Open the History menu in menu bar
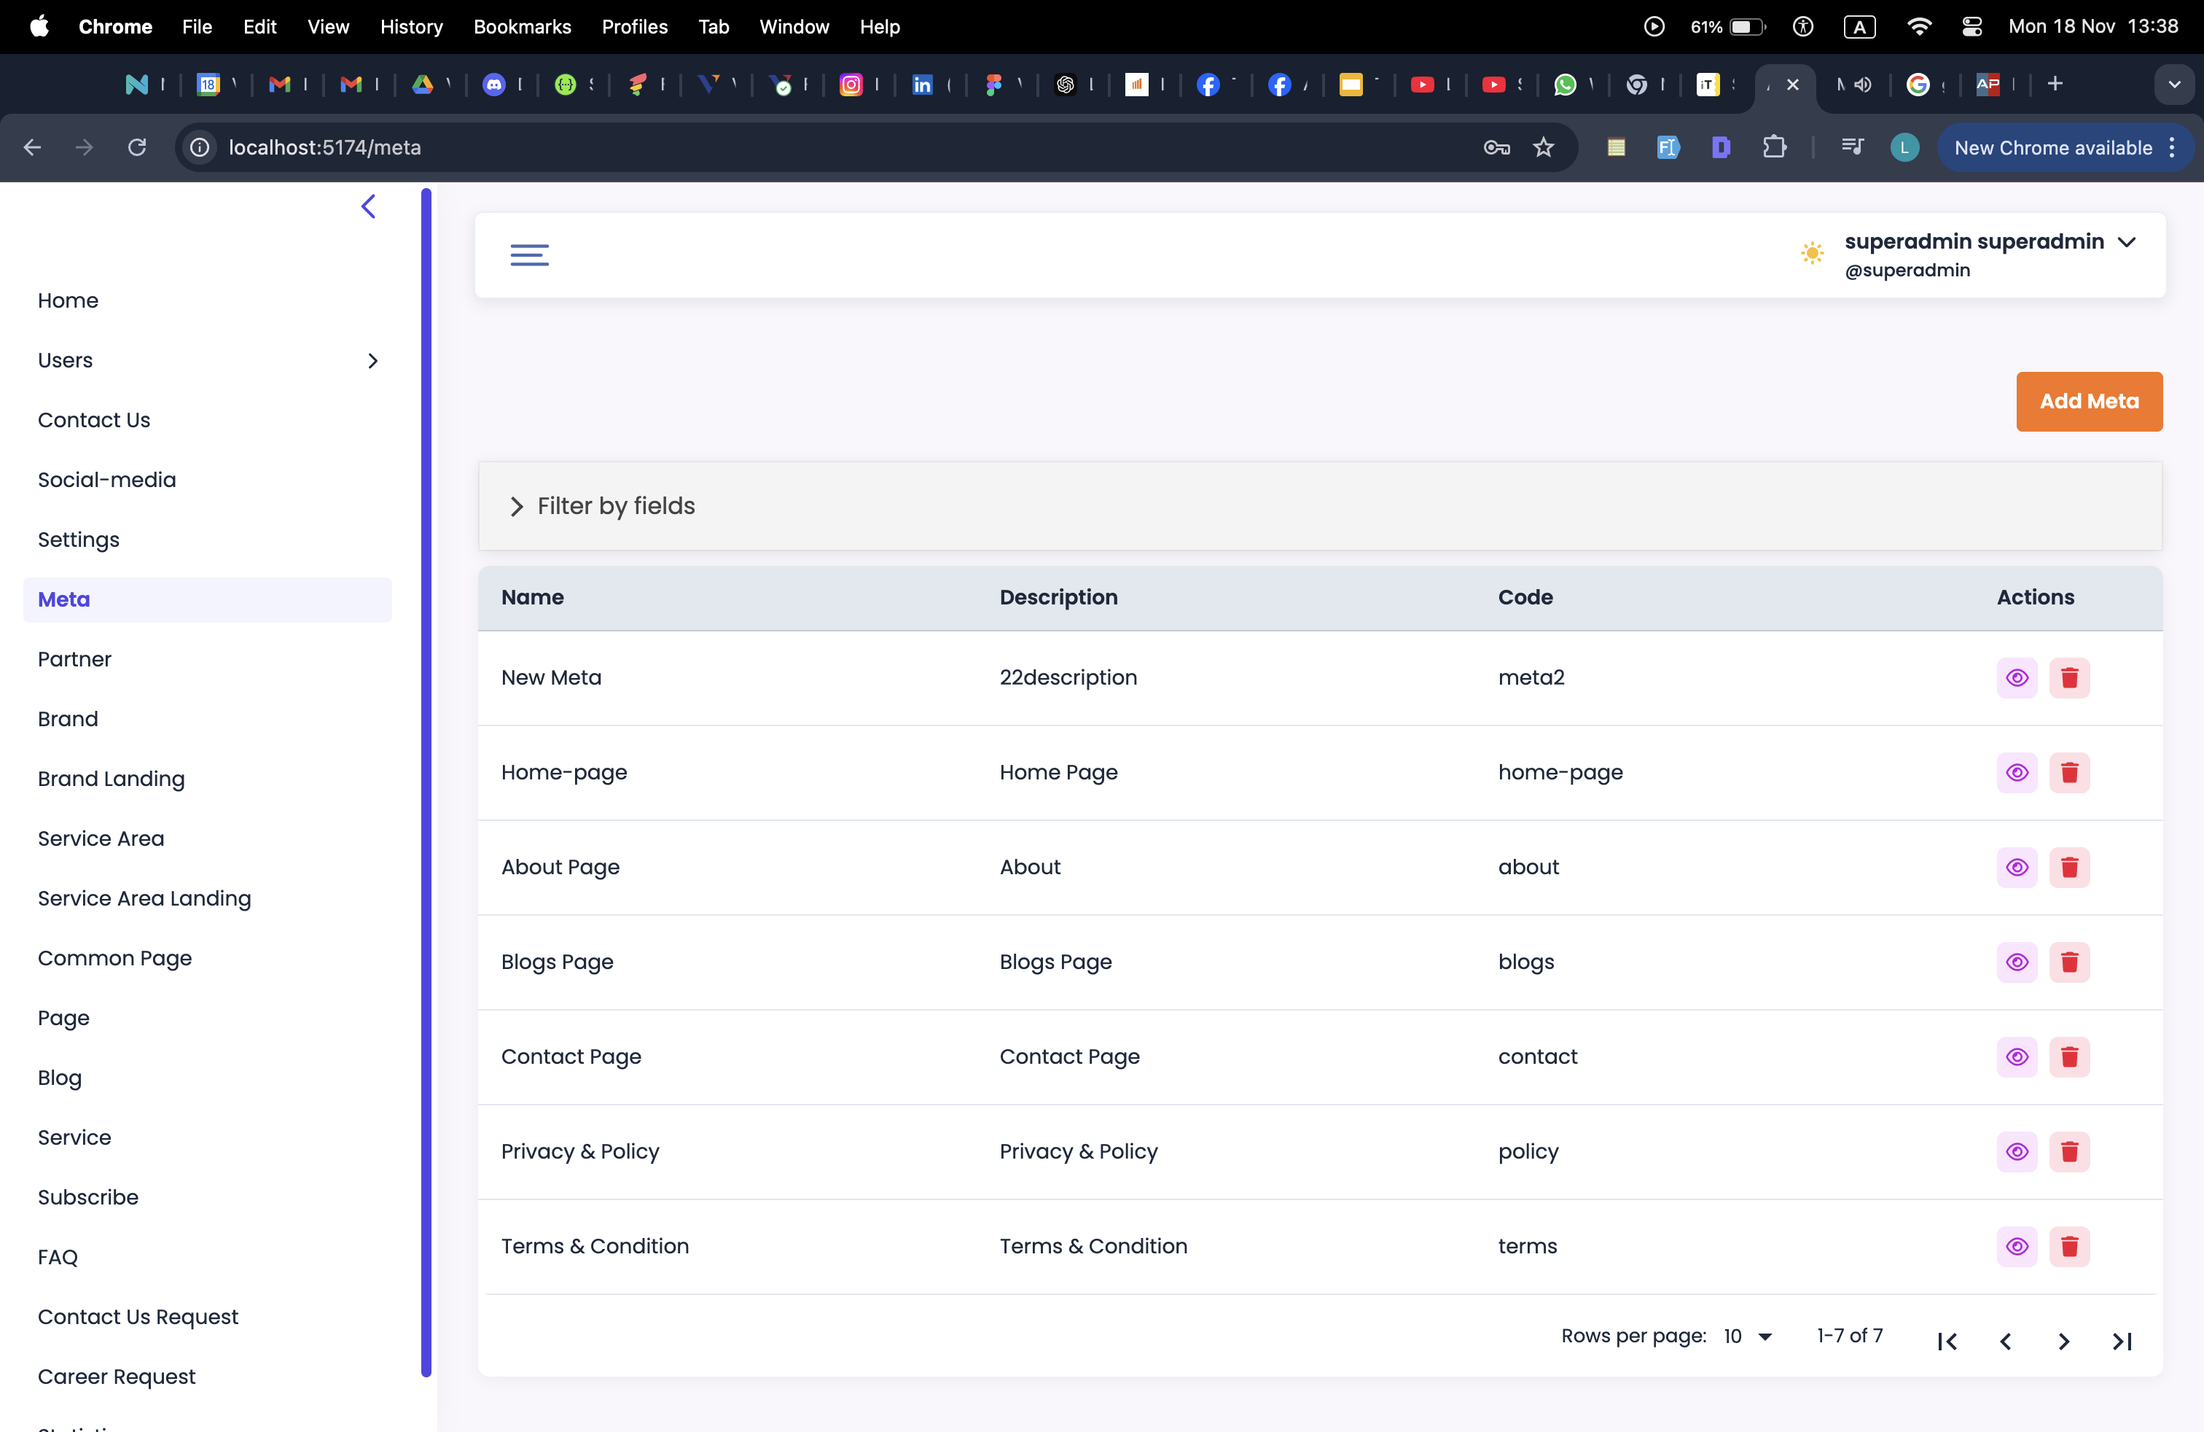The height and width of the screenshot is (1432, 2204). [411, 27]
